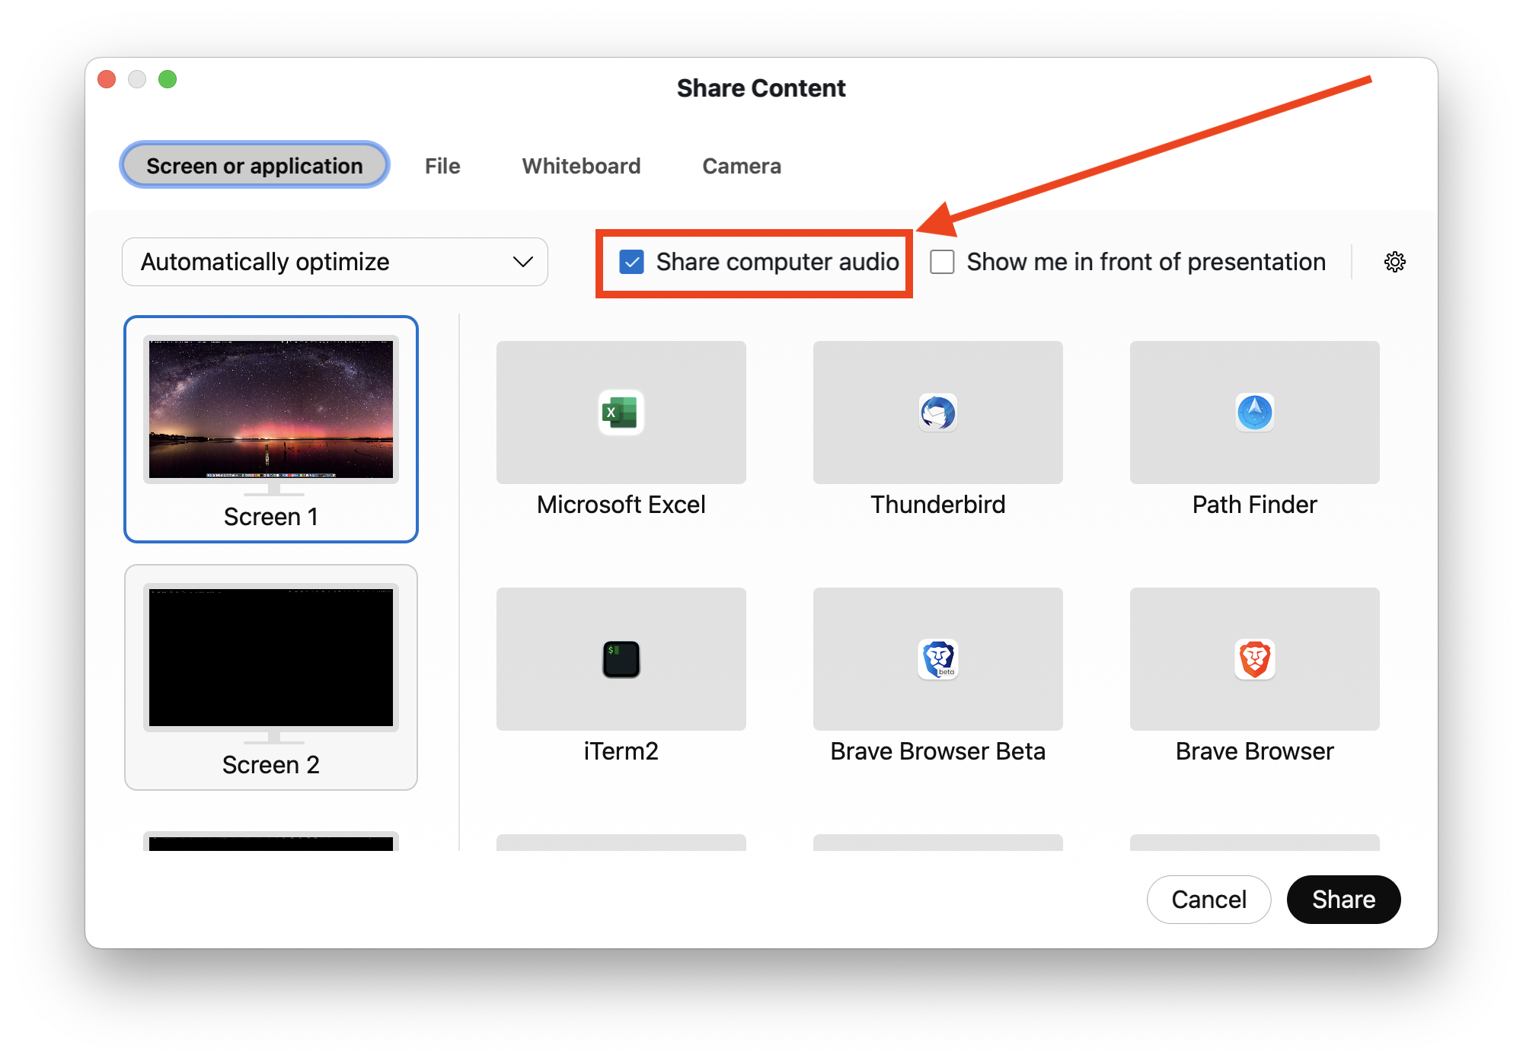Screen dimensions: 1523x1061
Task: Enable Show me in front of presentation
Action: [943, 262]
